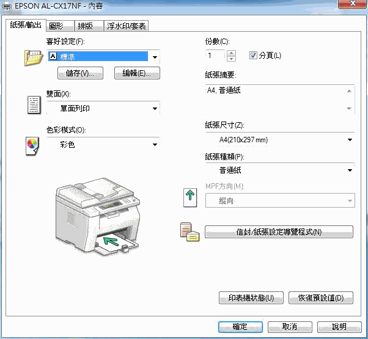This screenshot has height=339, width=368.
Task: Click the document page icon beside 雙面
Action: [34, 105]
